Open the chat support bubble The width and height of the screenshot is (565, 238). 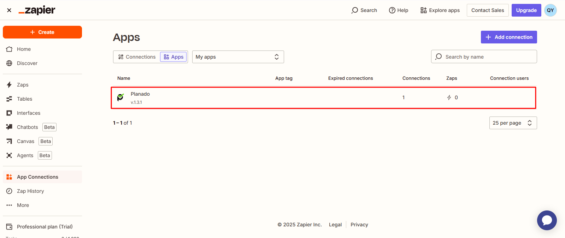pos(547,220)
